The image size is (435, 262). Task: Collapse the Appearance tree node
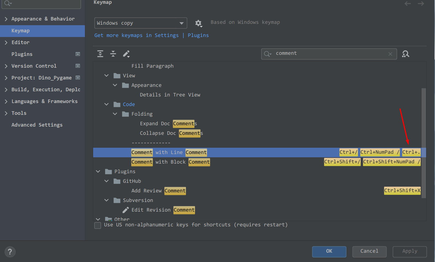click(x=115, y=85)
